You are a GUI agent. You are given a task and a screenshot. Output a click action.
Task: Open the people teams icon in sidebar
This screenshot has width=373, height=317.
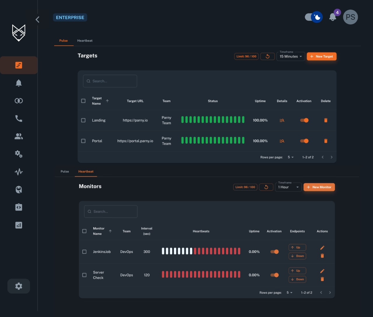pos(19,136)
